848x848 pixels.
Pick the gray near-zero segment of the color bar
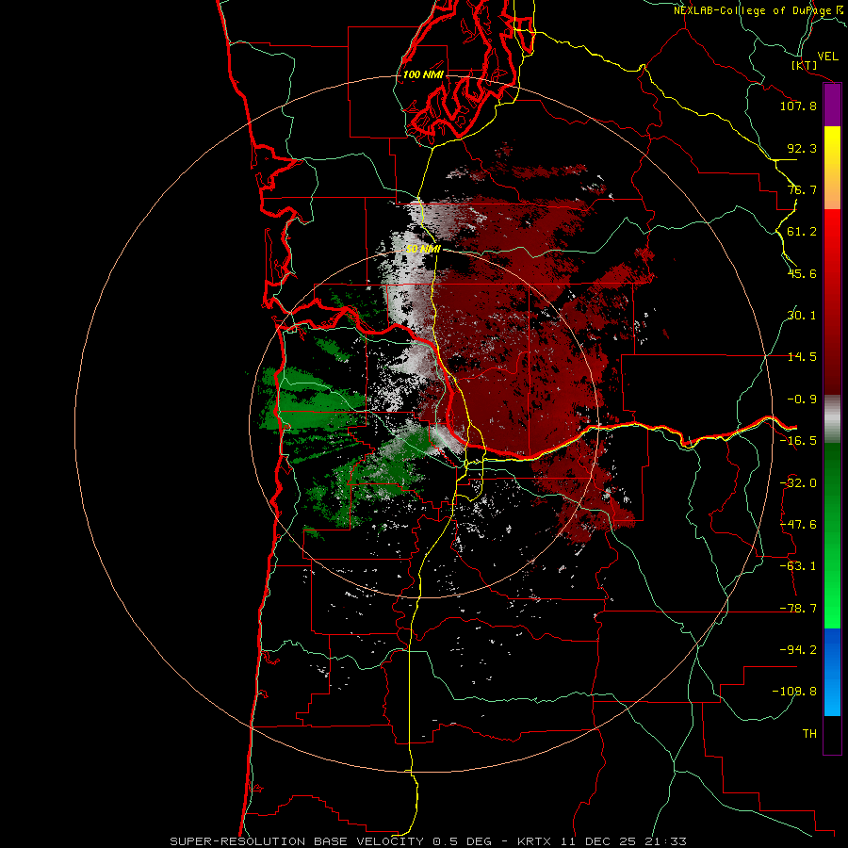832,419
